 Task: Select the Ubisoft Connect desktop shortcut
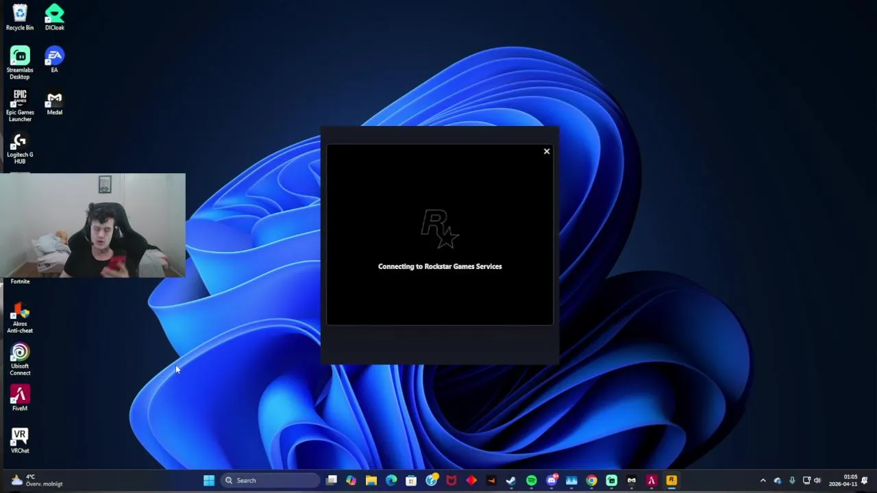tap(20, 360)
